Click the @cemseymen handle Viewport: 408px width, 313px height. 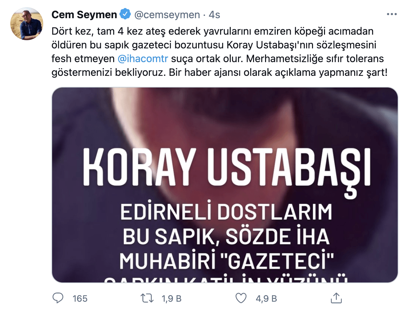pyautogui.click(x=167, y=15)
